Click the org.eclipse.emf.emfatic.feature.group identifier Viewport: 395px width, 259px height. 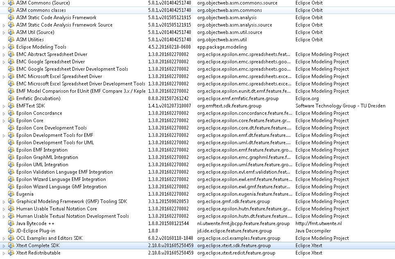coord(238,98)
